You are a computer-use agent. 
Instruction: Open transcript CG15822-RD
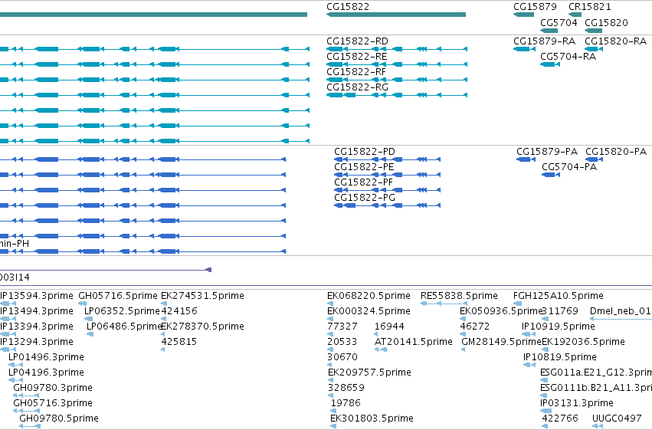tap(357, 41)
